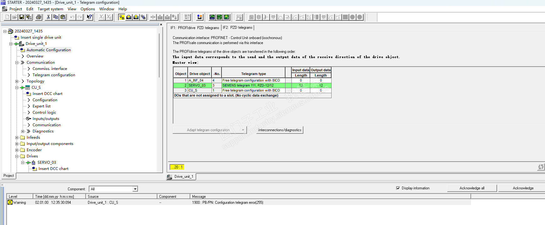Click the Interconnections/diagnostics button

pyautogui.click(x=280, y=130)
